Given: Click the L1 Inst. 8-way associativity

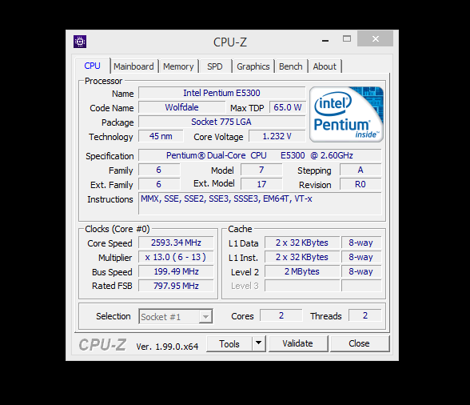Looking at the screenshot, I should [x=361, y=257].
